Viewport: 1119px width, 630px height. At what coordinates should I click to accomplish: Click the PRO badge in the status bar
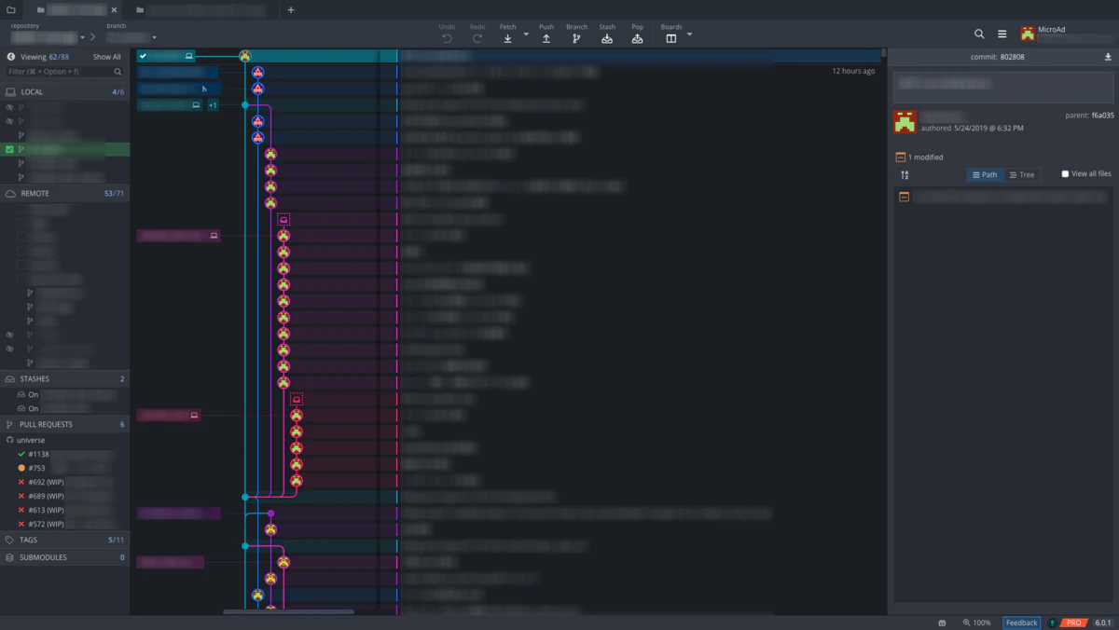click(x=1074, y=623)
